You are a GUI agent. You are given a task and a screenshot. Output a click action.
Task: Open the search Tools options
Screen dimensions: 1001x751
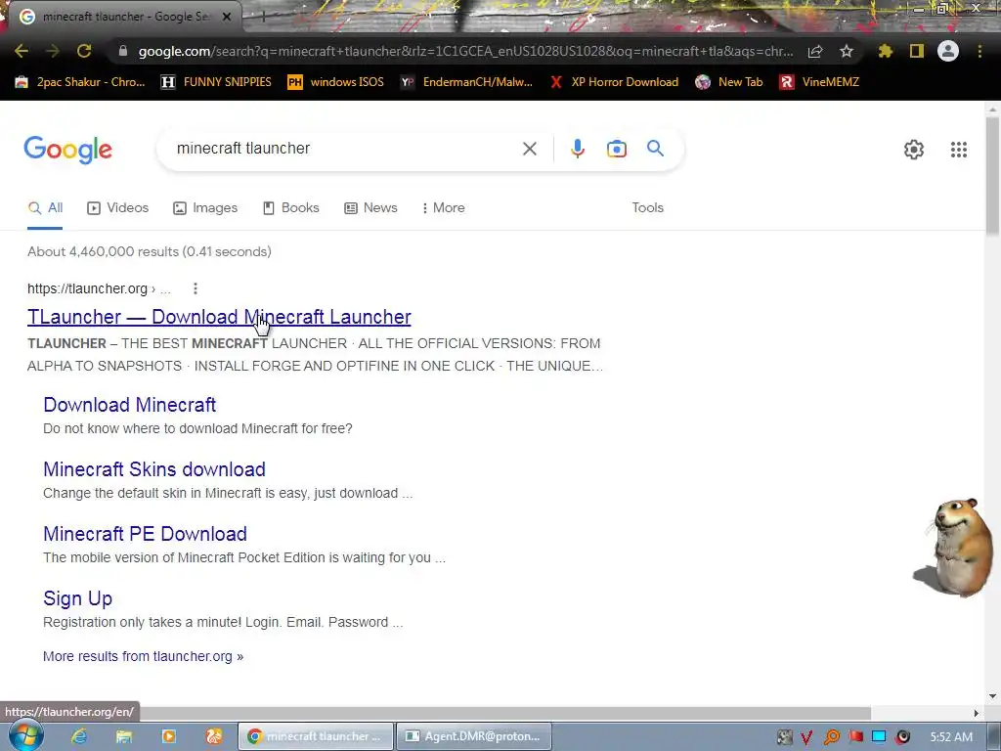click(x=647, y=208)
